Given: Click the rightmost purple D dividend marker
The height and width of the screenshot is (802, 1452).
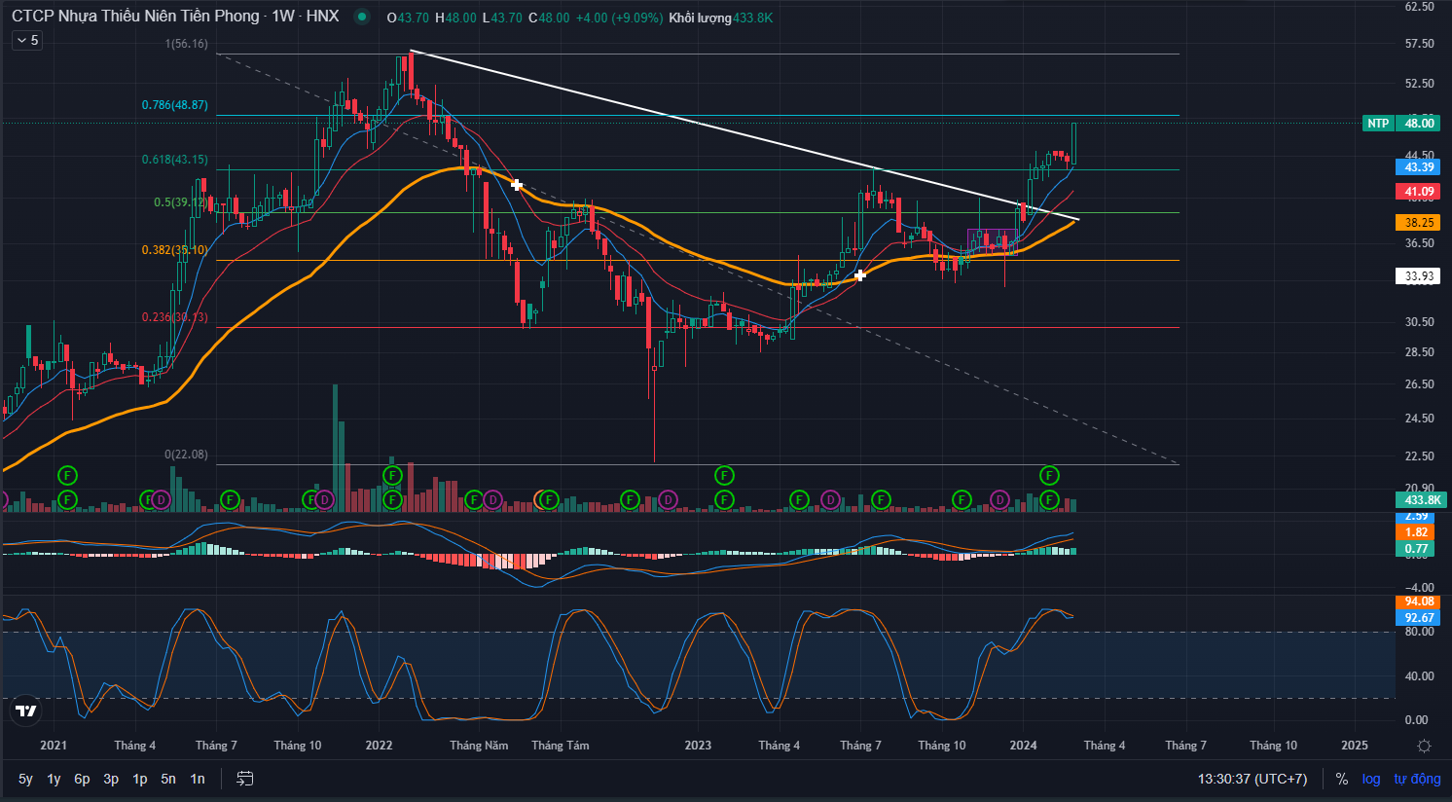Looking at the screenshot, I should [x=999, y=499].
